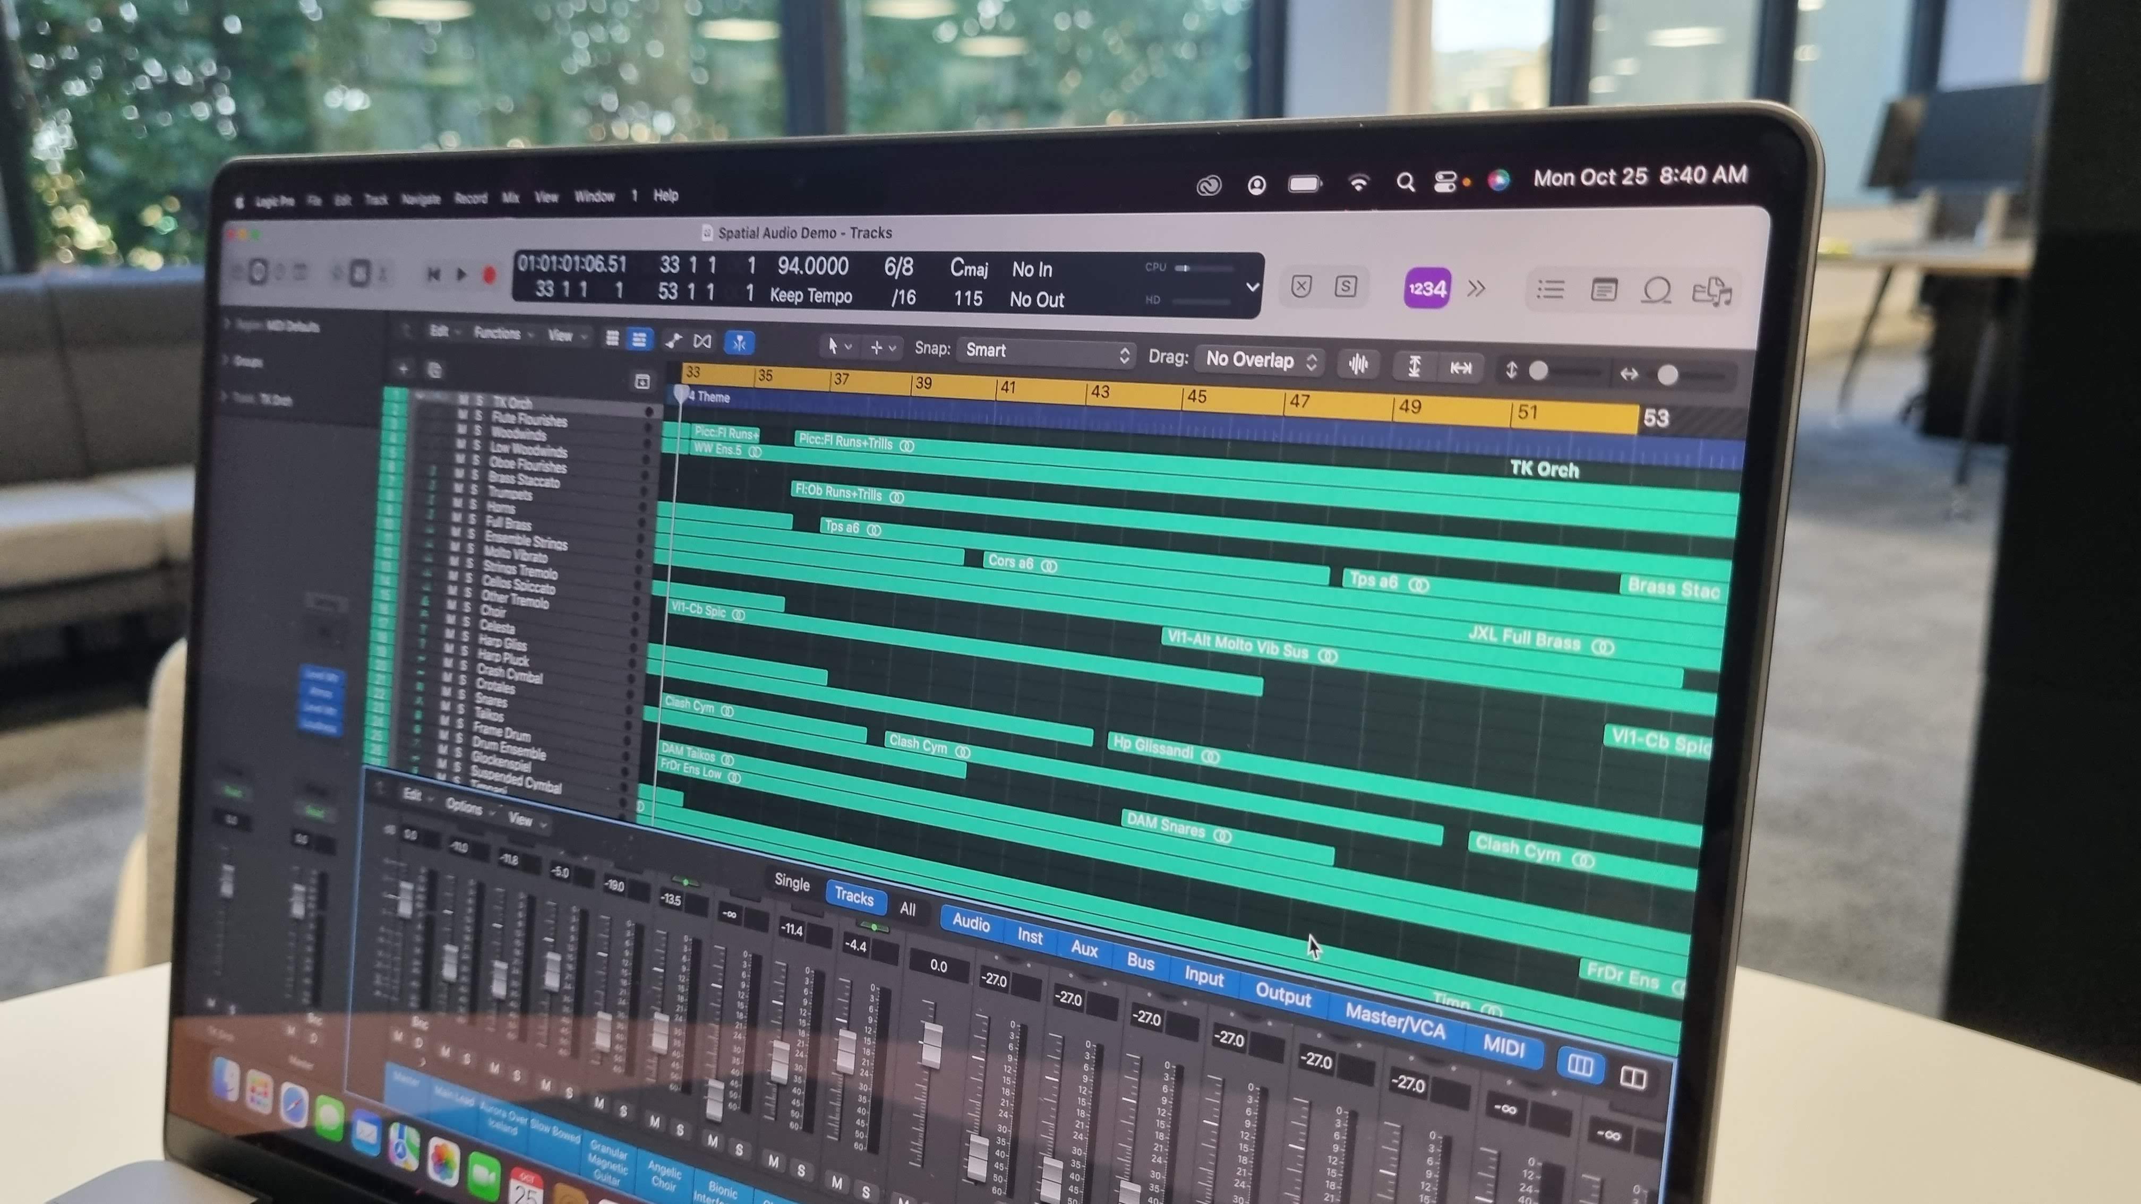Open the pointer Left-click Tool menu
This screenshot has height=1204, width=2141.
pyautogui.click(x=838, y=346)
